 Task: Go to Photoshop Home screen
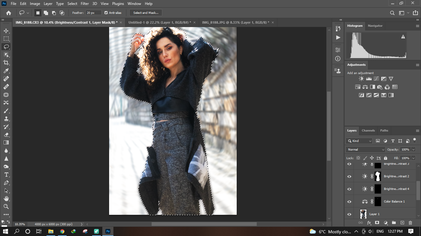[x=9, y=13]
